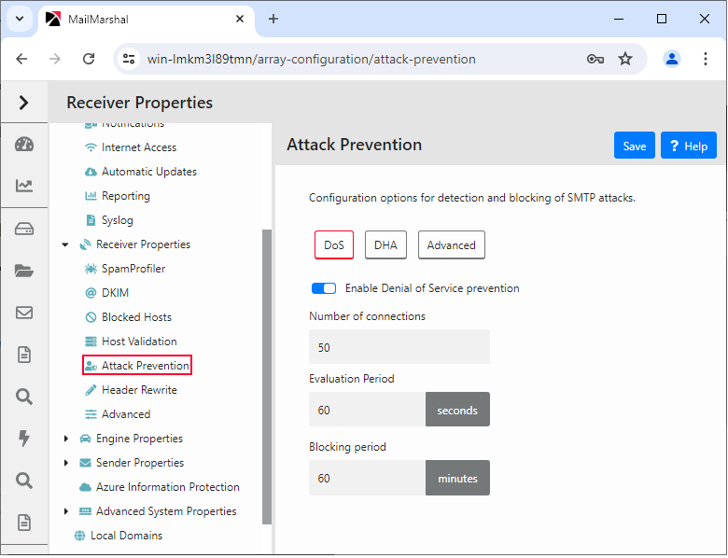Collapse Receiver Properties tree node
This screenshot has width=728, height=558.
[65, 244]
